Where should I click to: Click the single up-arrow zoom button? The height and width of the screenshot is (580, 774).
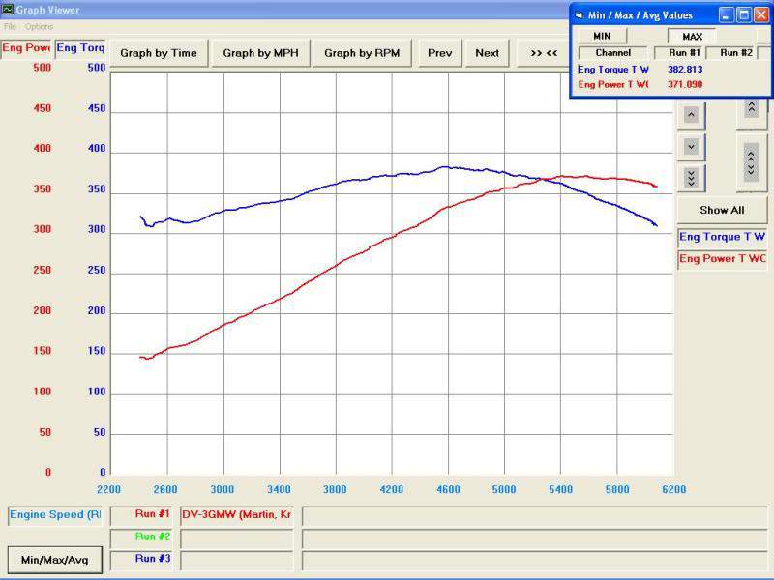click(x=691, y=115)
